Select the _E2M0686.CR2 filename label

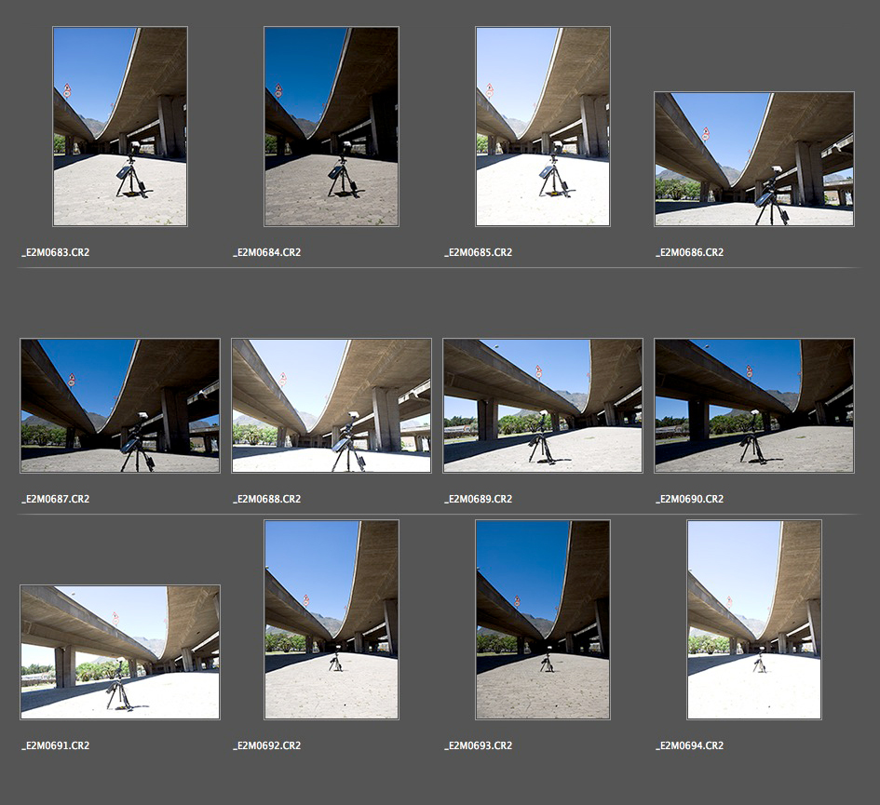click(690, 252)
